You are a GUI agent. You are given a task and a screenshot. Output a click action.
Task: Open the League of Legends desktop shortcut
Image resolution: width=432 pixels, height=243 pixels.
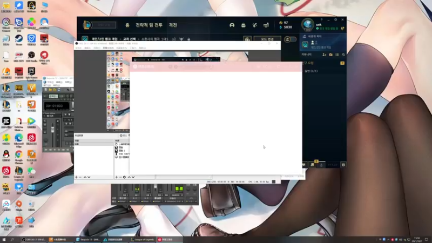[x=19, y=173]
